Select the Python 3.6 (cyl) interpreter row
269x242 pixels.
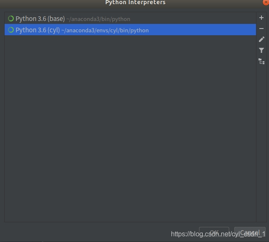(130, 30)
